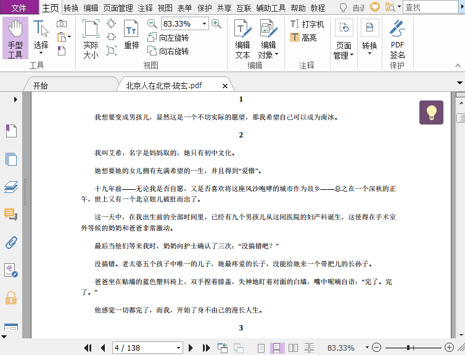The height and width of the screenshot is (355, 465).
Task: Switch to the View (视图) ribbon tab
Action: point(165,8)
